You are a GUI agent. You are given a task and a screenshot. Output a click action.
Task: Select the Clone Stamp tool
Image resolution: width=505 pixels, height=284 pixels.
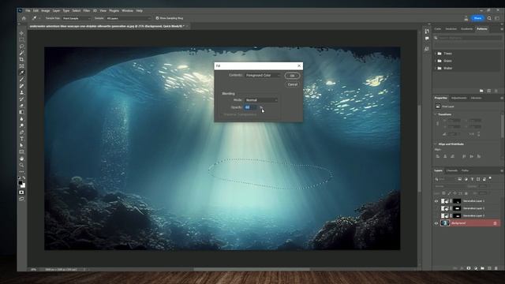click(21, 92)
